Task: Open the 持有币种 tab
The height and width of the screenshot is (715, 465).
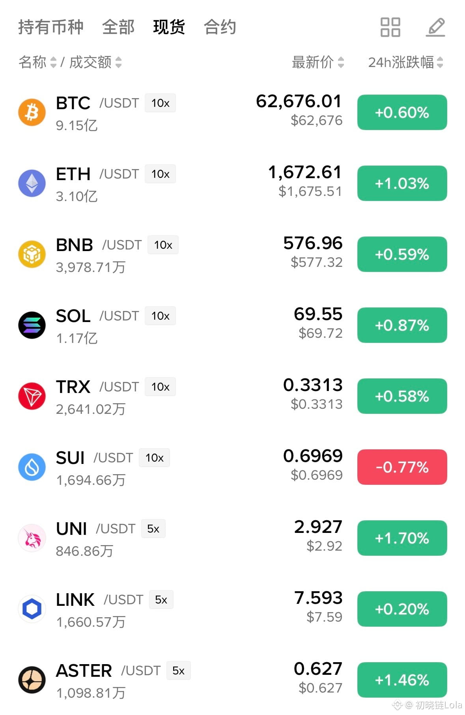Action: click(x=51, y=27)
